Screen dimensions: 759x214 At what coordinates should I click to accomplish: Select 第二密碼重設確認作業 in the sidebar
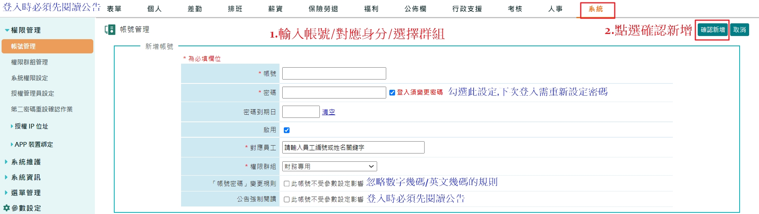(x=42, y=109)
